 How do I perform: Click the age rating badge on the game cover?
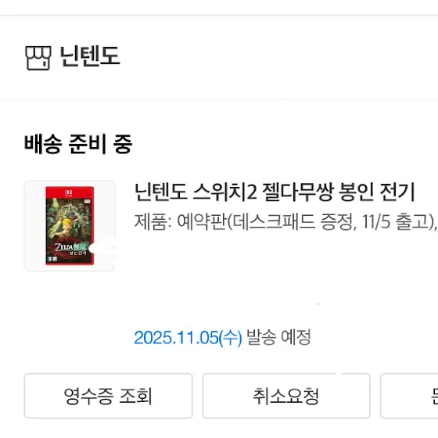point(52,259)
